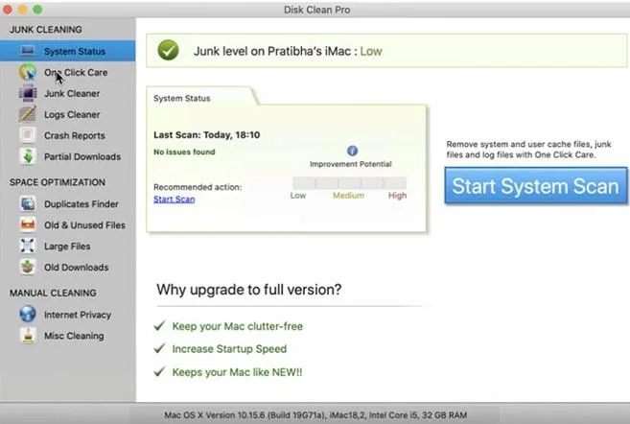Click the Duplicates Finder icon

pos(28,203)
